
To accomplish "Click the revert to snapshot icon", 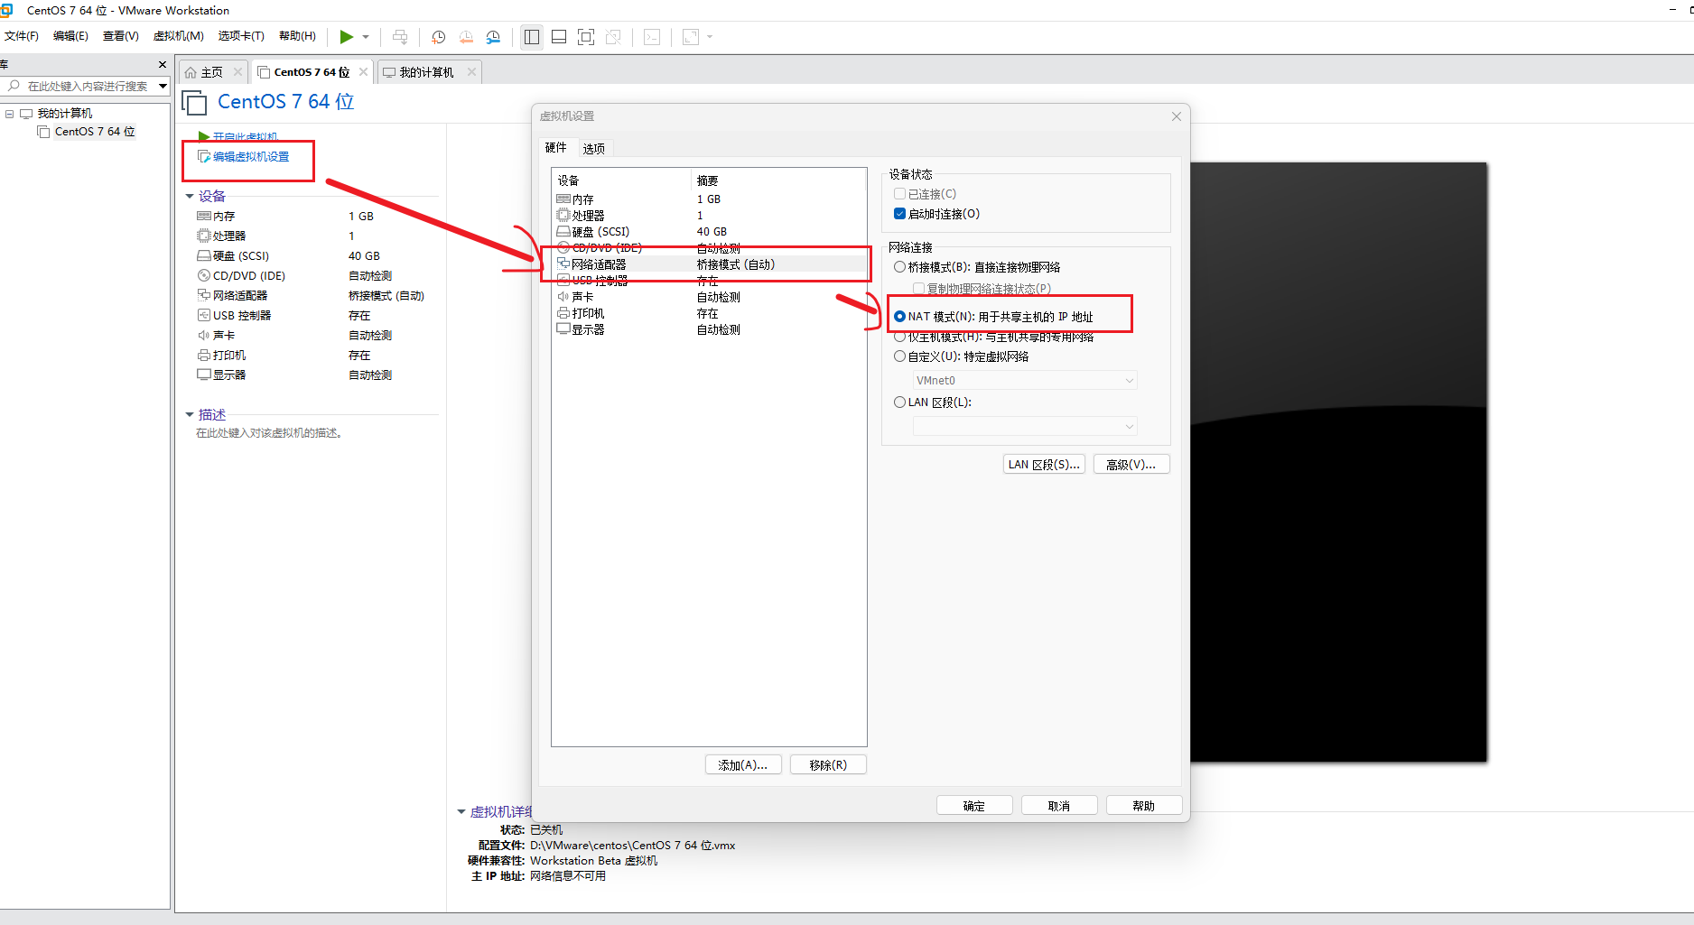I will click(466, 37).
